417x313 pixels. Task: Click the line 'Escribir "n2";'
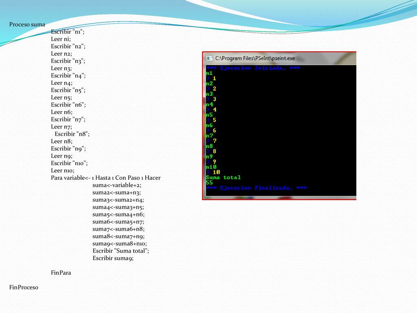point(68,46)
